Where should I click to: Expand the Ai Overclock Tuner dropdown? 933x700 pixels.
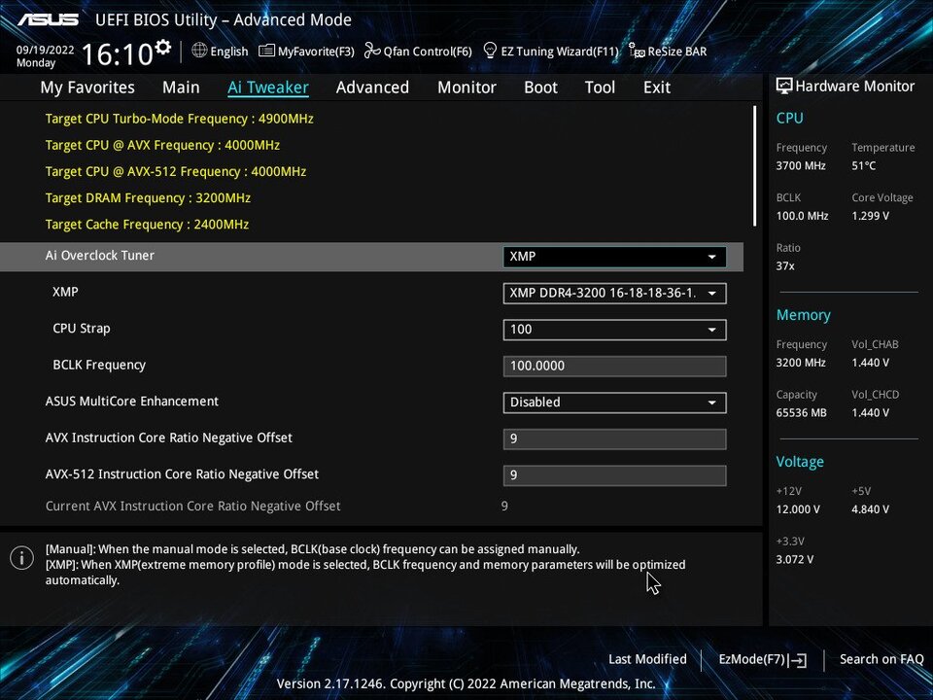(614, 257)
